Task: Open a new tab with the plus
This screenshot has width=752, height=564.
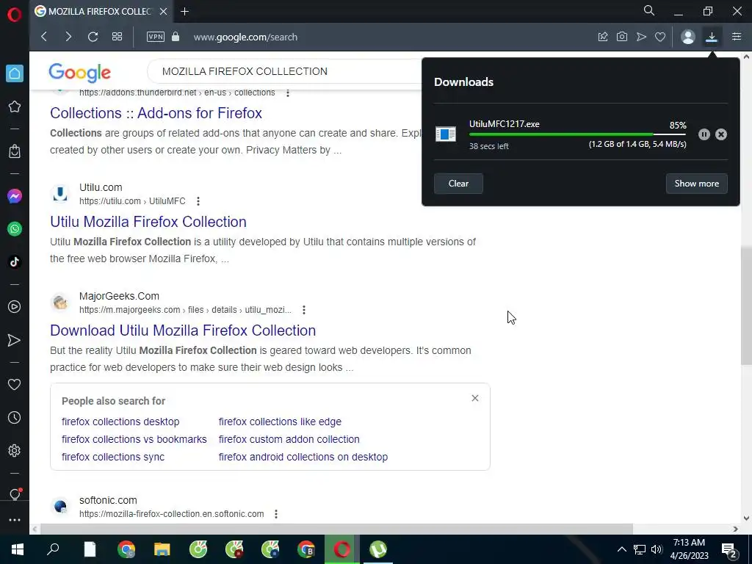Action: click(184, 12)
